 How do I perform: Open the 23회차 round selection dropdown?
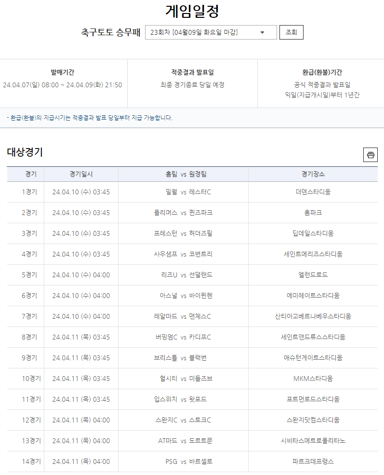(211, 32)
